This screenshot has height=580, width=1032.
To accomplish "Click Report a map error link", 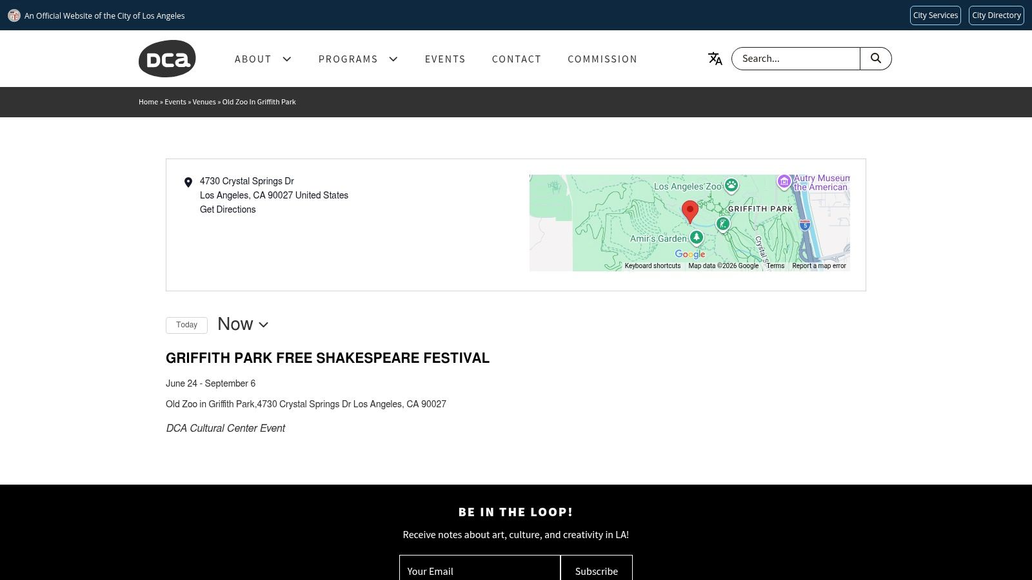I will [x=819, y=266].
